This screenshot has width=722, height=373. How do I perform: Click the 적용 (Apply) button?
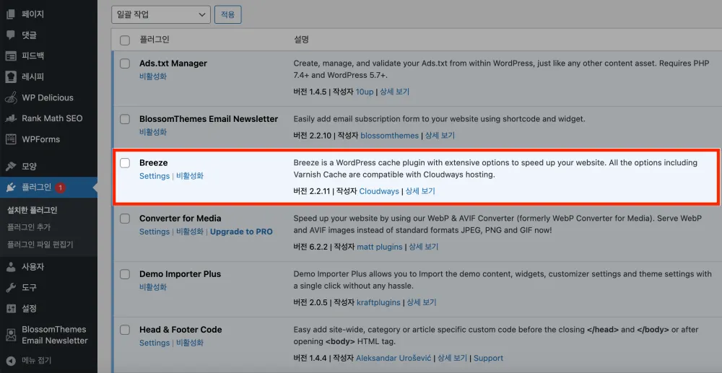tap(228, 14)
